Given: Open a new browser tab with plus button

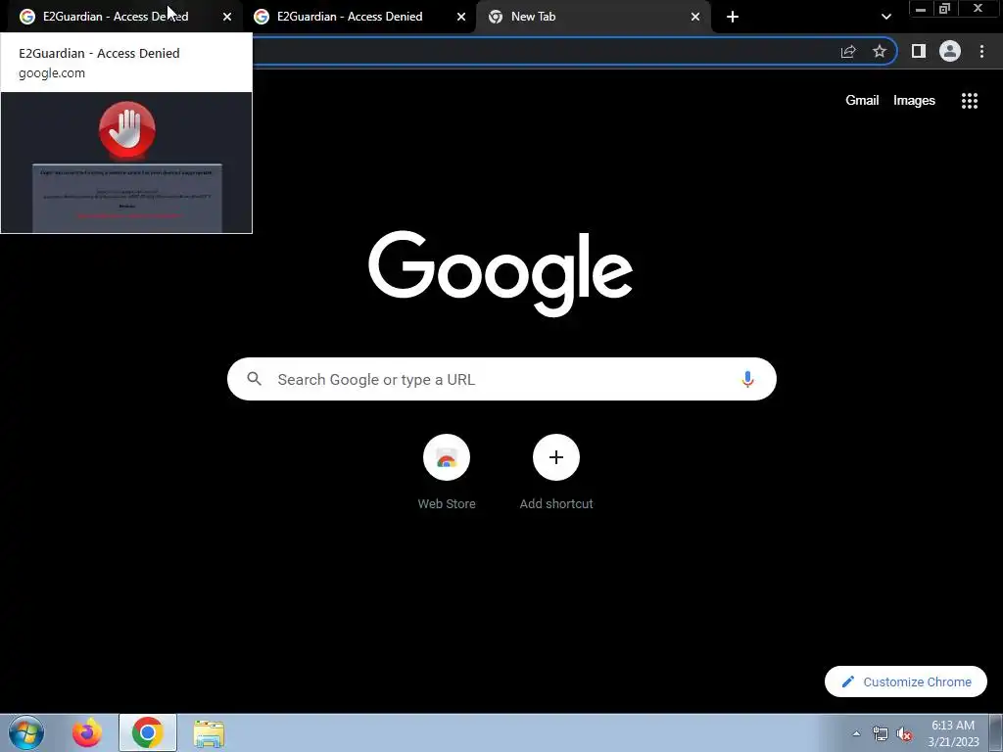Looking at the screenshot, I should coord(733,17).
